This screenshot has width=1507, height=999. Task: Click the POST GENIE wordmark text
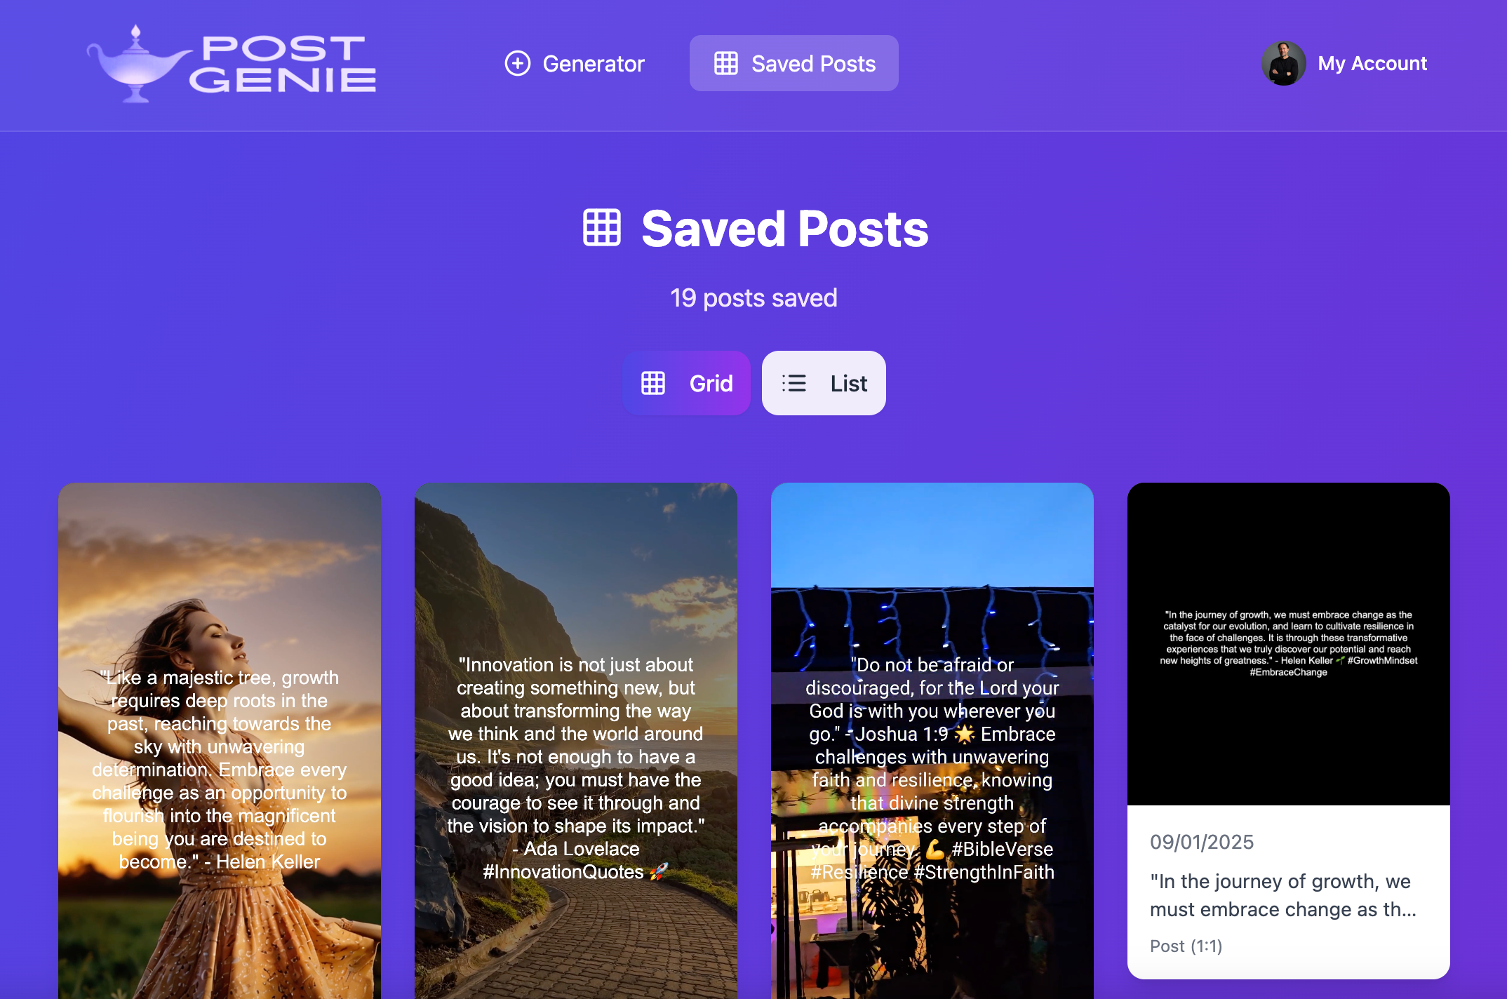point(283,64)
